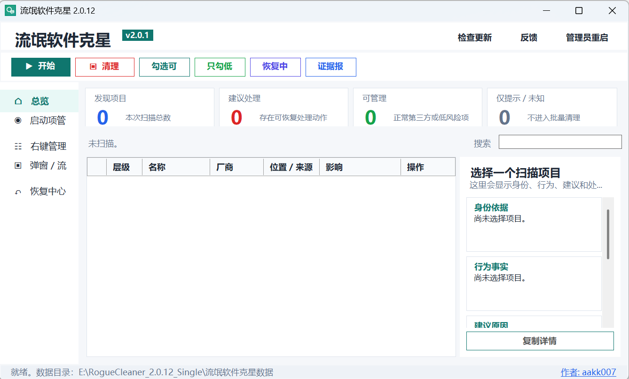
Task: Click the 未扫描。 status text
Action: 103,143
